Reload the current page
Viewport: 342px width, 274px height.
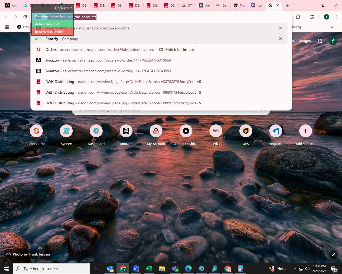point(25,17)
